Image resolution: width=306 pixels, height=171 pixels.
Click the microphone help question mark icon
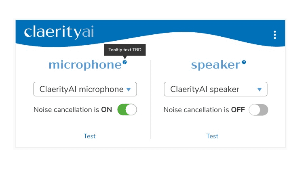click(x=125, y=62)
